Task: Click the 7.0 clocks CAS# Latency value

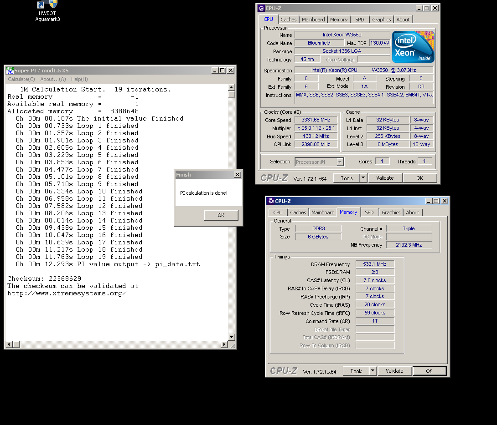Action: [x=375, y=280]
